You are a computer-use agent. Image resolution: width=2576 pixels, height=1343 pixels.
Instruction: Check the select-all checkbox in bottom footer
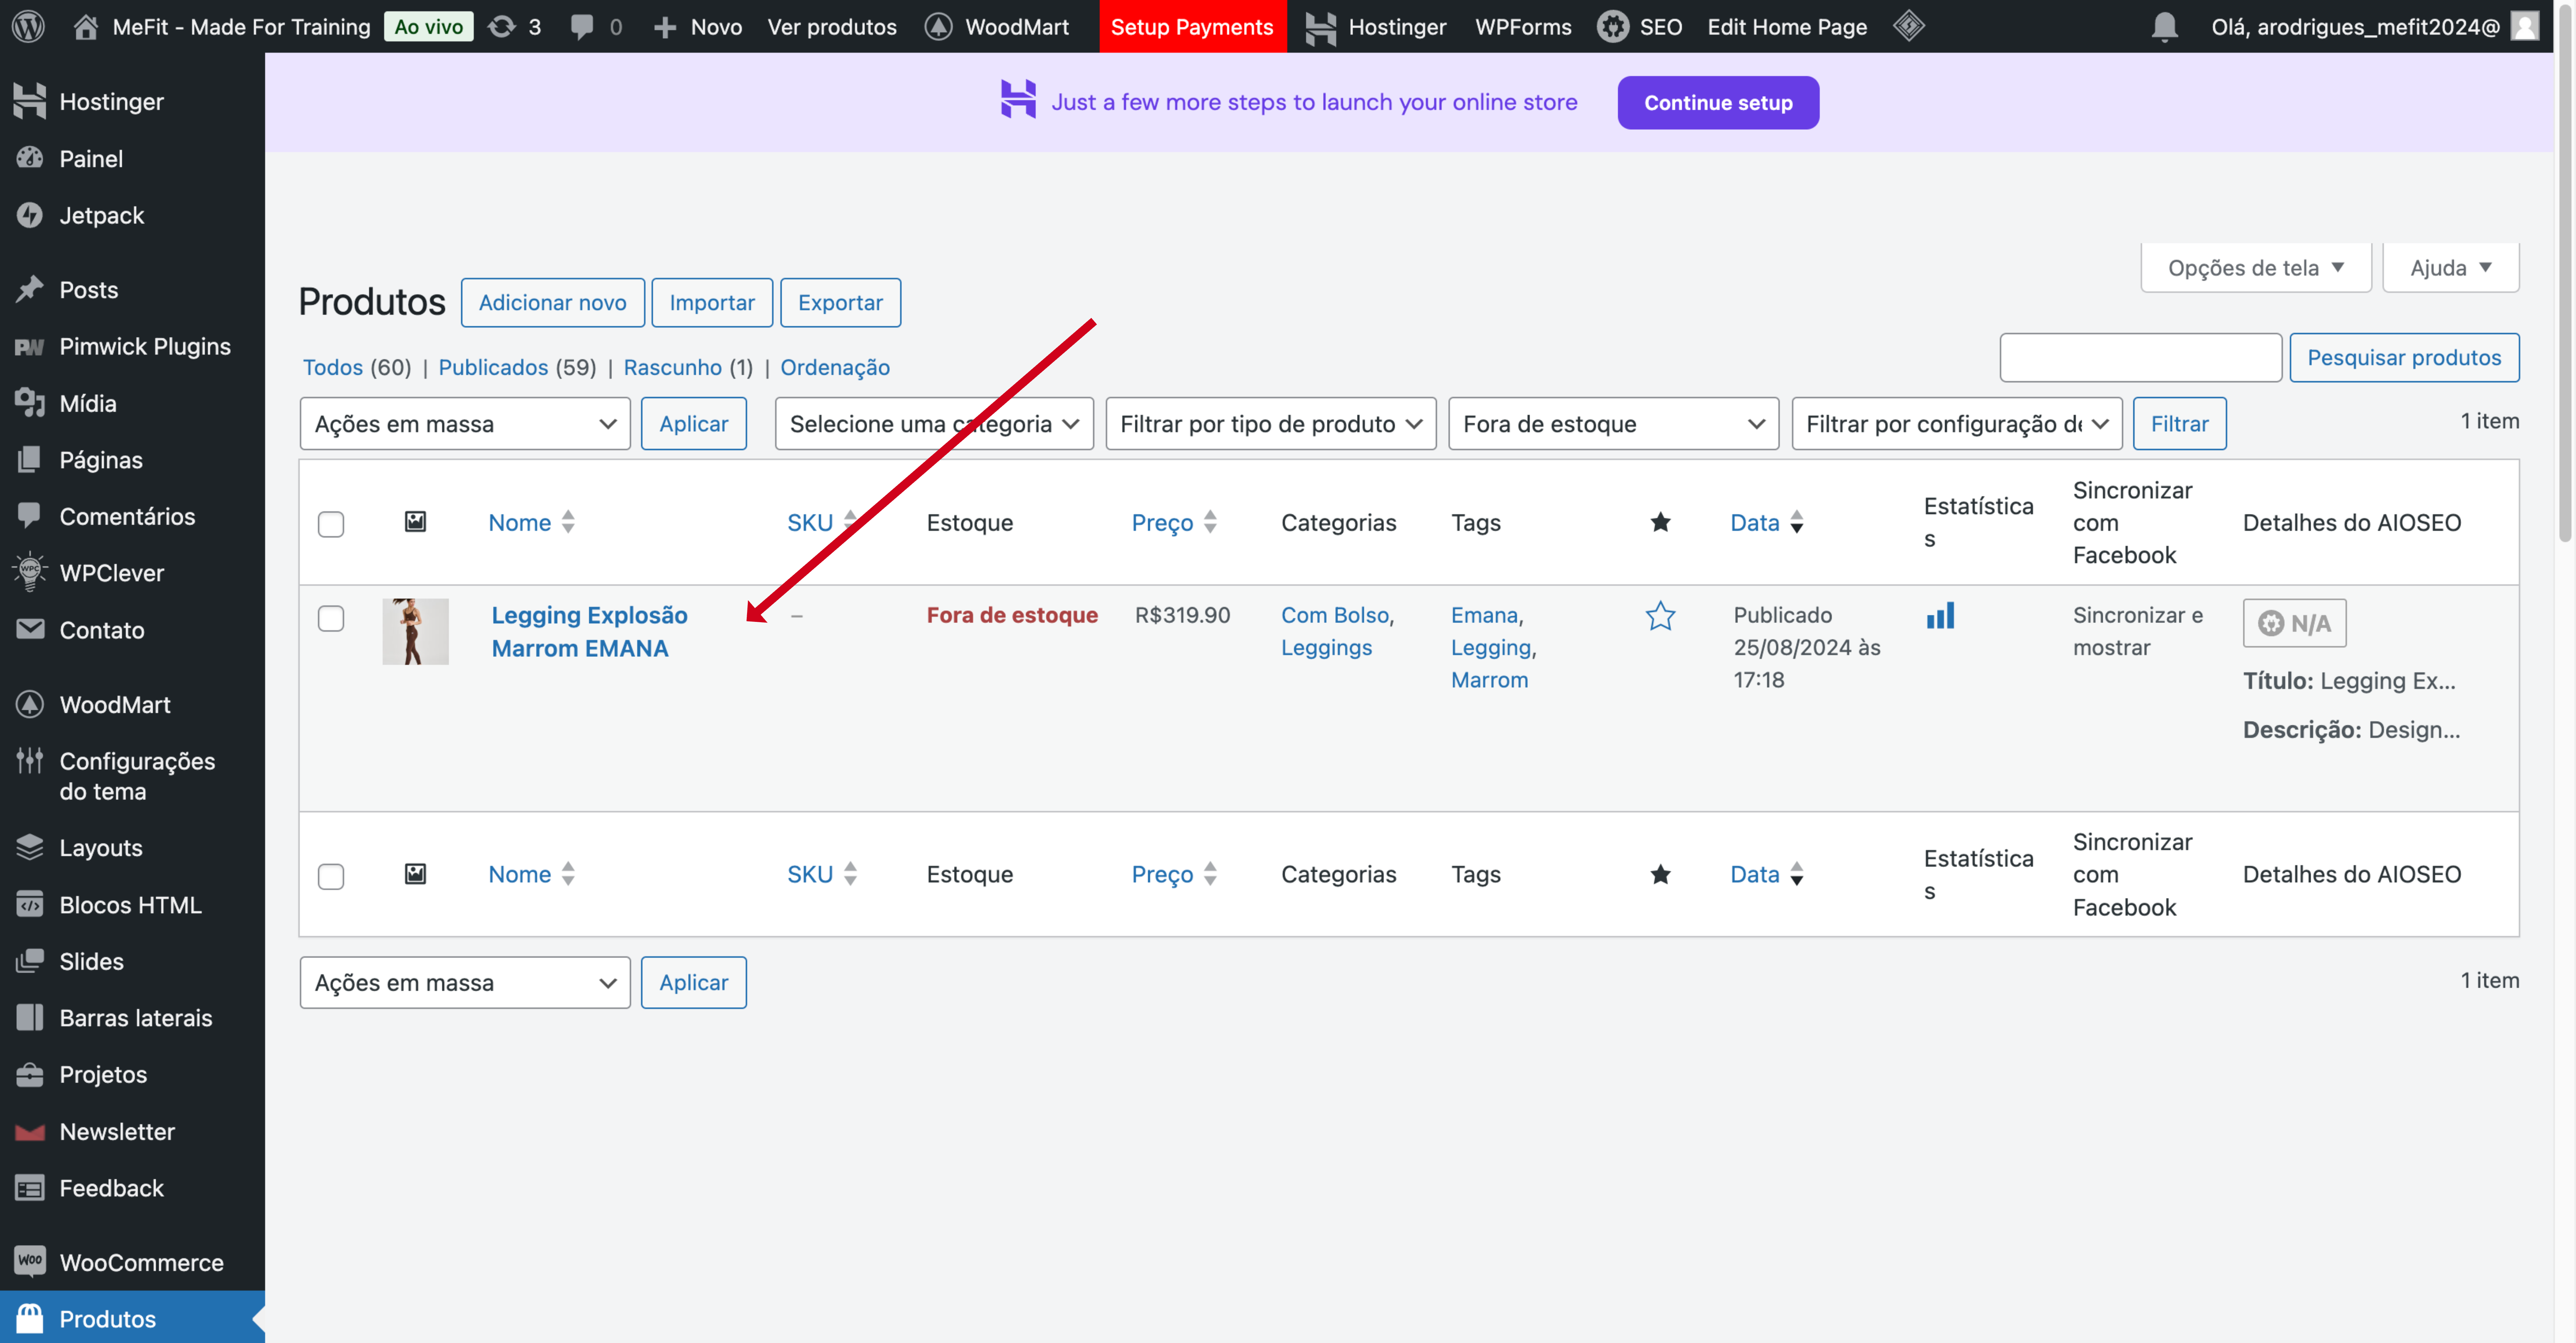331,876
